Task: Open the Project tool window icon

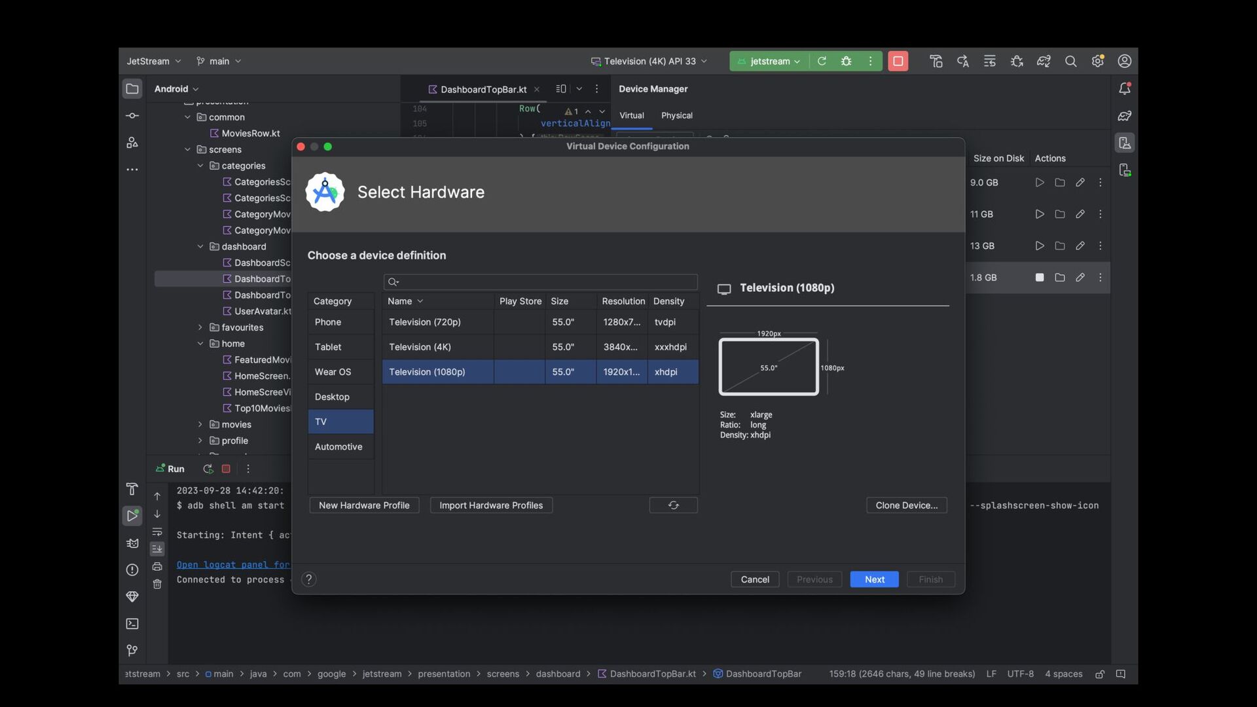Action: pos(132,89)
